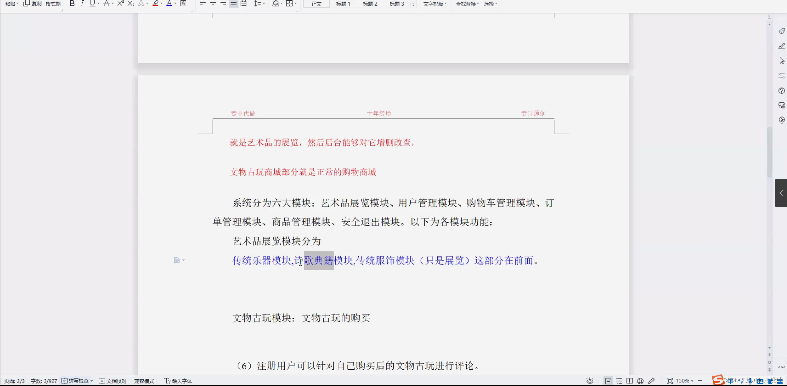This screenshot has height=386, width=787.
Task: Switch to web layout view
Action: (x=640, y=381)
